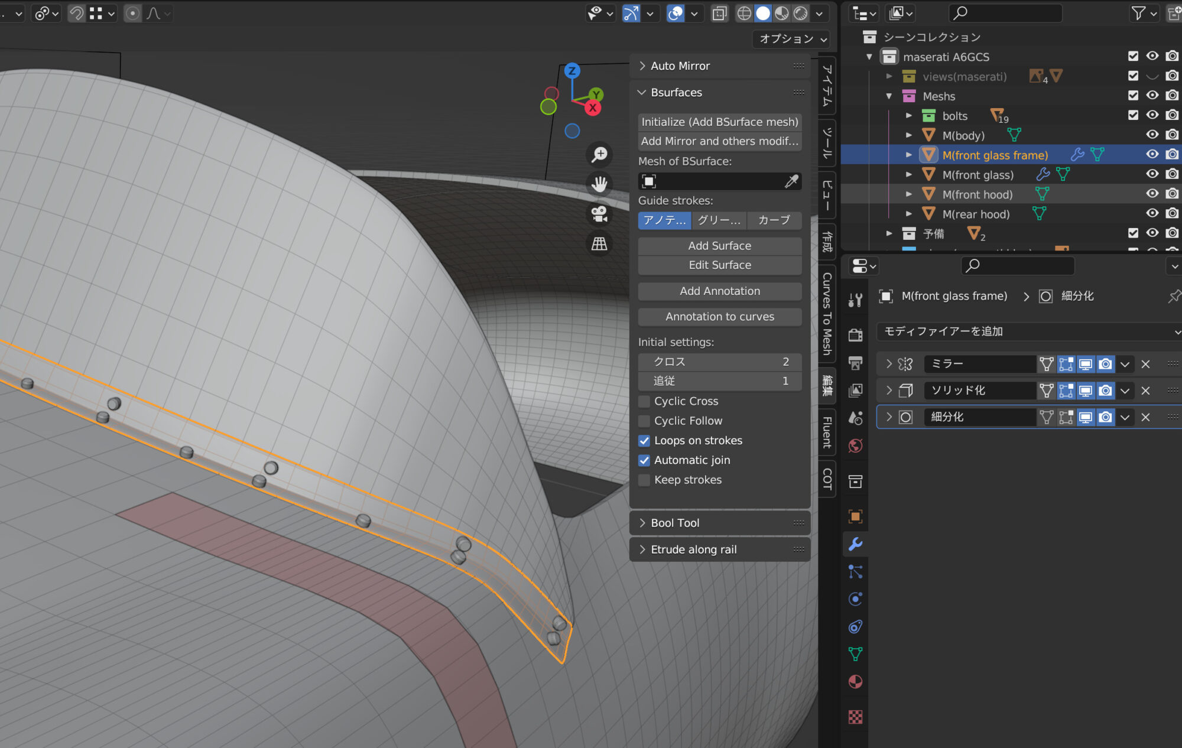Enable Cyclic Cross checkbox
Viewport: 1182px width, 748px height.
644,401
